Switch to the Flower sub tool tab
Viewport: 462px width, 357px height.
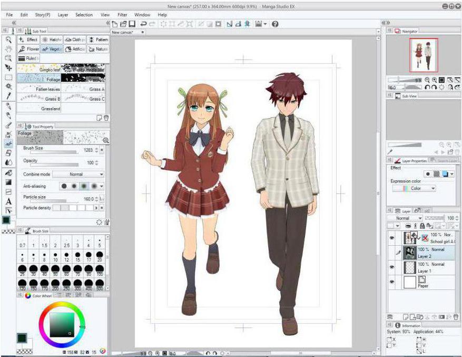click(x=28, y=49)
